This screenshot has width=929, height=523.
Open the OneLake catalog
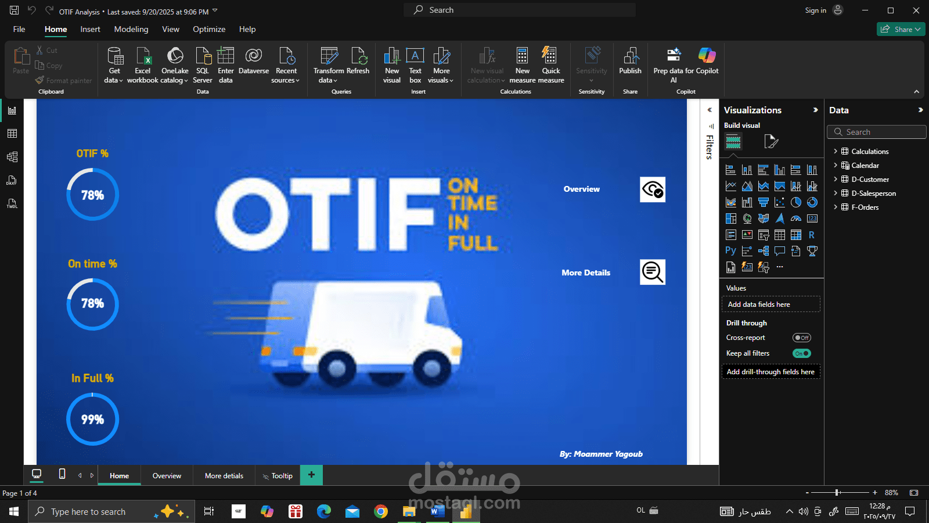coord(175,65)
